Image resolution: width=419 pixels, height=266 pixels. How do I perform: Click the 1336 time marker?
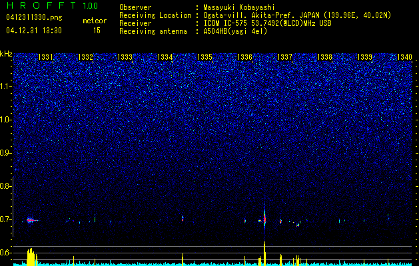(244, 57)
